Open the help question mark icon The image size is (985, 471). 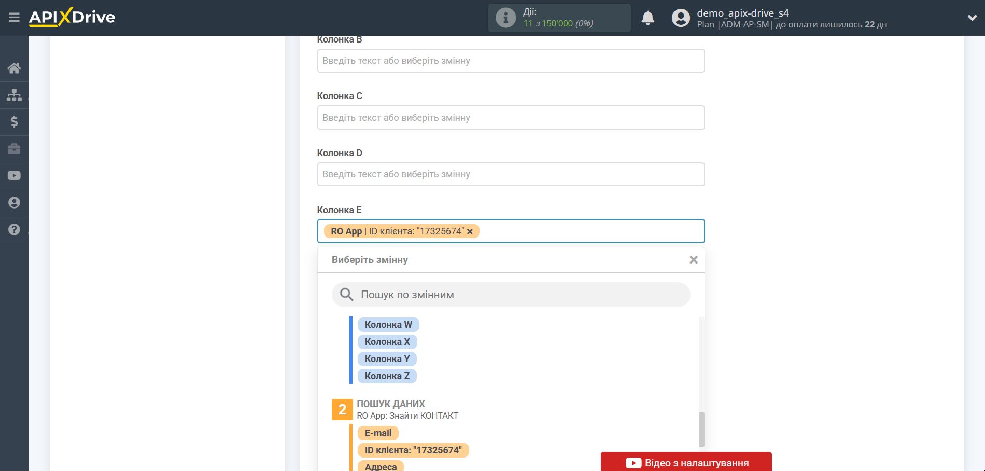(x=14, y=229)
